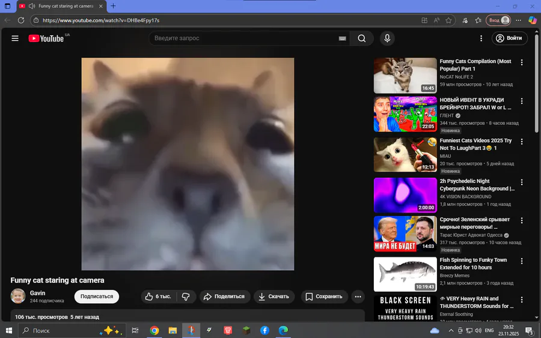This screenshot has width=541, height=338.
Task: Click Поделиться to share the video
Action: pos(225,297)
